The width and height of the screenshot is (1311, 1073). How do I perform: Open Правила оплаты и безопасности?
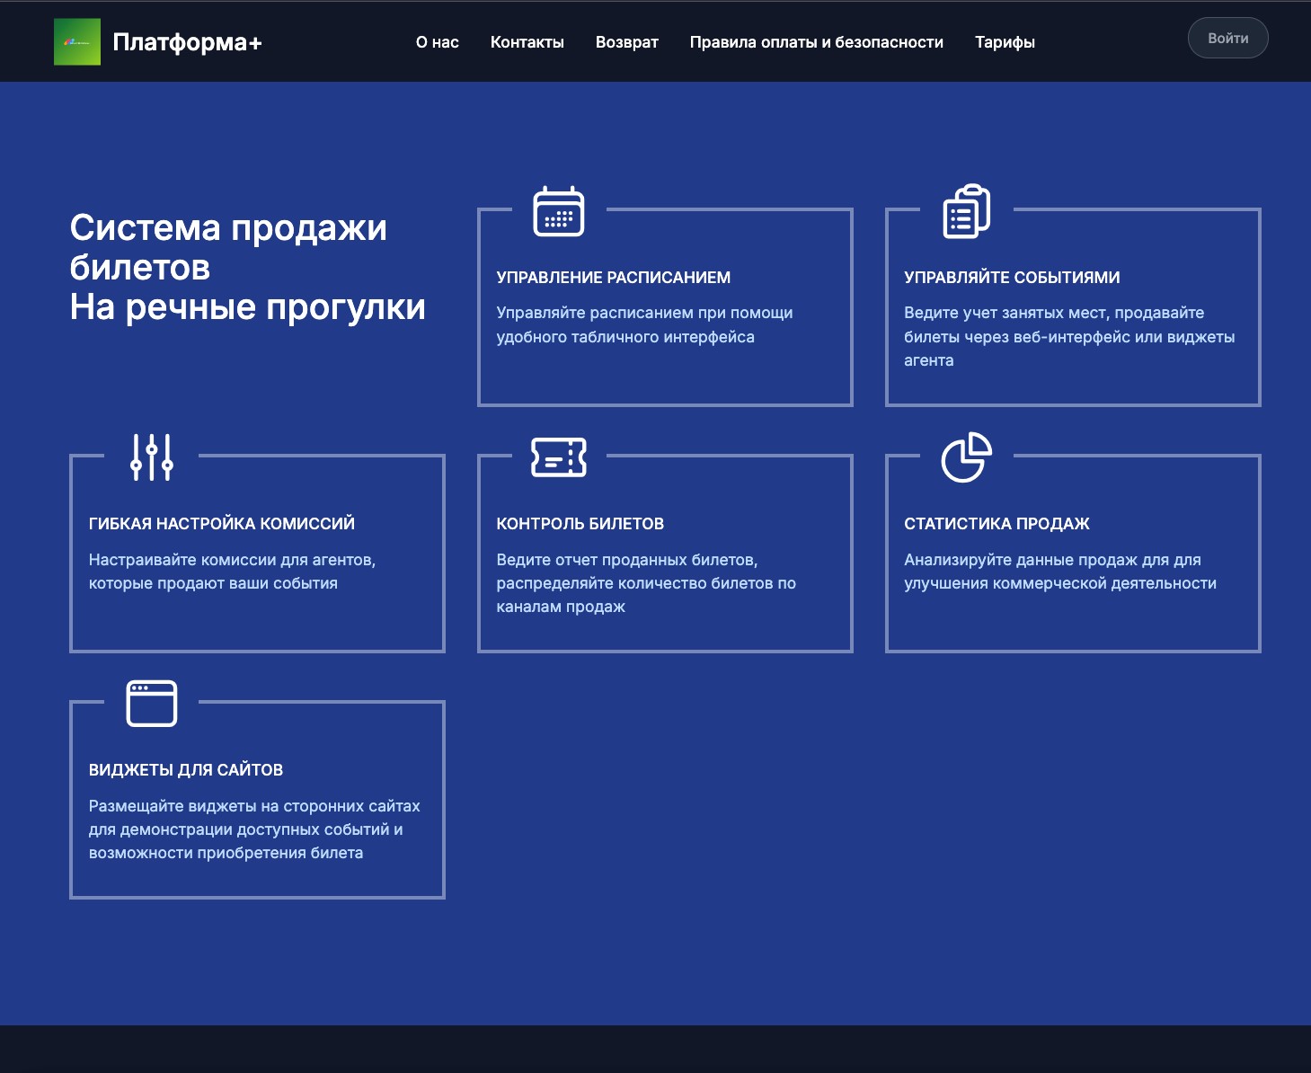coord(815,41)
